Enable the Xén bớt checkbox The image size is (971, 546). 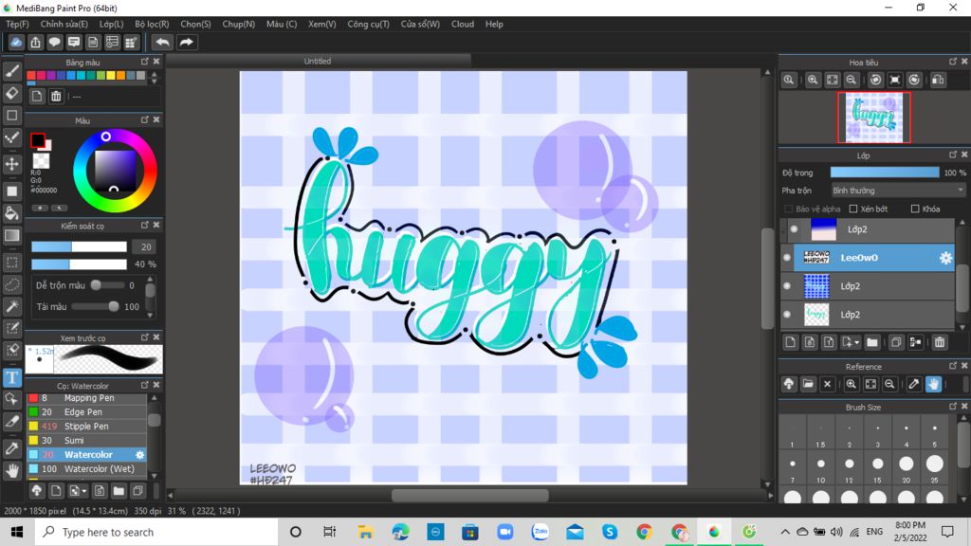pos(853,209)
